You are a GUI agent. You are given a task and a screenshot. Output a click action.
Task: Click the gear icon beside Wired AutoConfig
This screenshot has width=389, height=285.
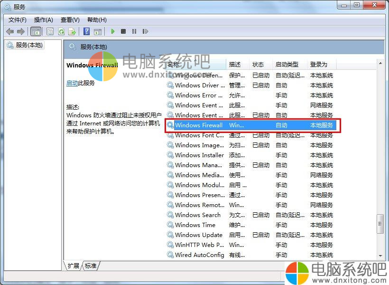pyautogui.click(x=170, y=255)
